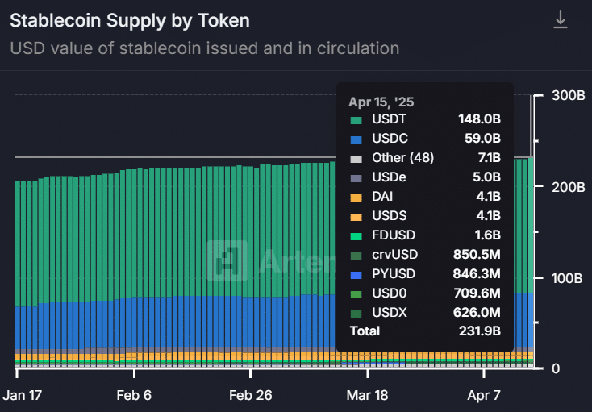Click the Mar 18 axis label
The image size is (592, 412).
tap(368, 396)
